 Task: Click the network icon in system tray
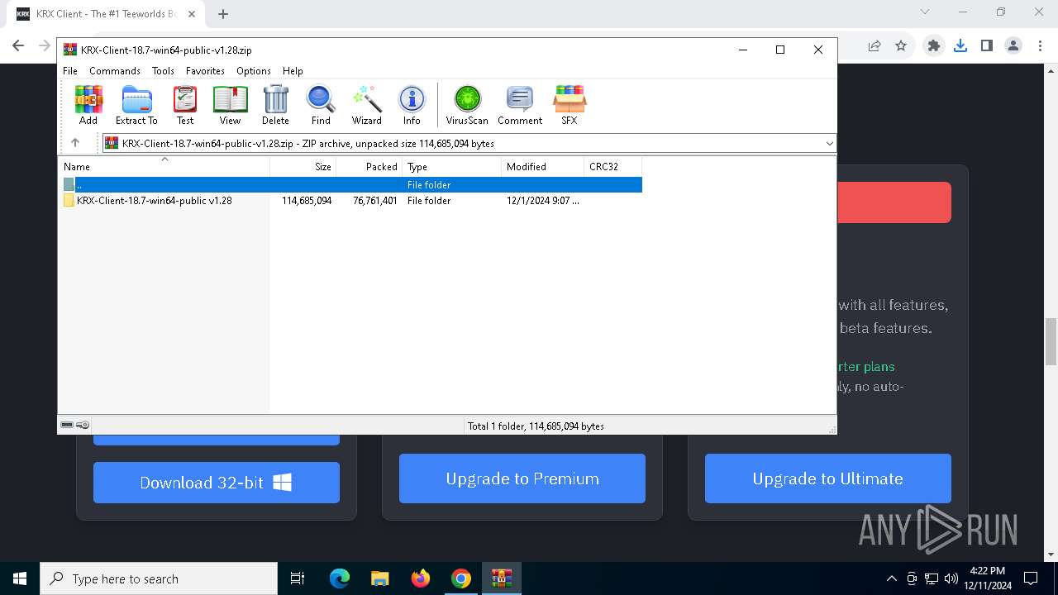coord(932,578)
